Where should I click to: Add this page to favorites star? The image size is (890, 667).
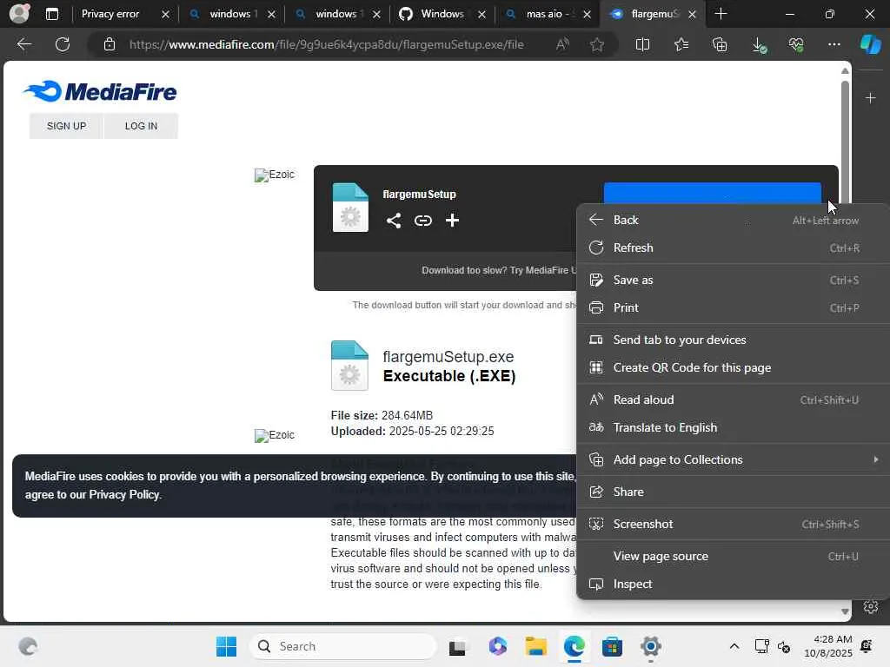[596, 44]
